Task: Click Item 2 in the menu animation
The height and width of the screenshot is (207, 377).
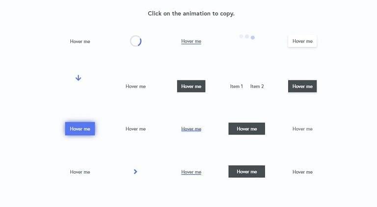Action: (257, 86)
